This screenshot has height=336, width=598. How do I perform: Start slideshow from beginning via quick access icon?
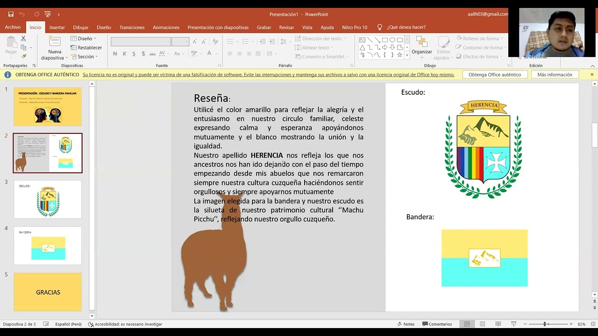coord(48,14)
